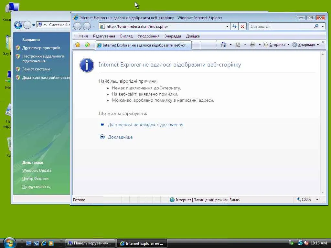The height and width of the screenshot is (248, 331).
Task: Open the Довідка menu
Action: pos(193,36)
